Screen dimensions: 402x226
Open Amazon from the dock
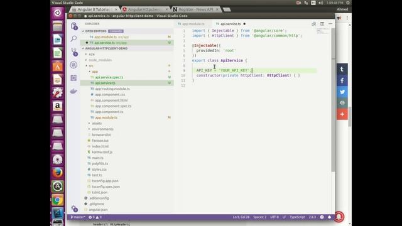tap(57, 106)
